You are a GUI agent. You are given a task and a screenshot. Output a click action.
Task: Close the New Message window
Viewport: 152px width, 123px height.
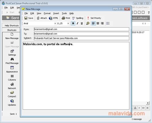(x=127, y=9)
